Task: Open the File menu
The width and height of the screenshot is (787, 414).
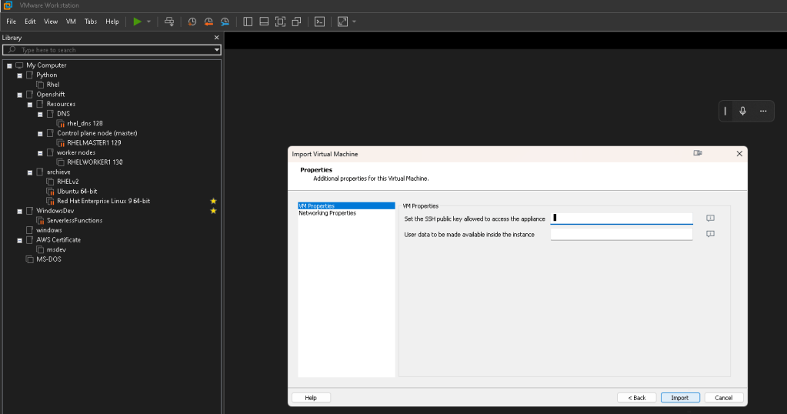Action: click(11, 22)
